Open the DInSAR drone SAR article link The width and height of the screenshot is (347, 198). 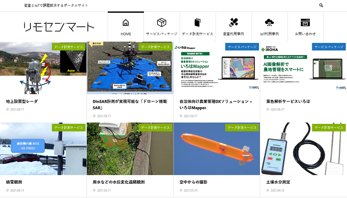pos(130,105)
